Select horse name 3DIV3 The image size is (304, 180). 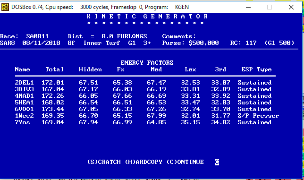pyautogui.click(x=24, y=89)
